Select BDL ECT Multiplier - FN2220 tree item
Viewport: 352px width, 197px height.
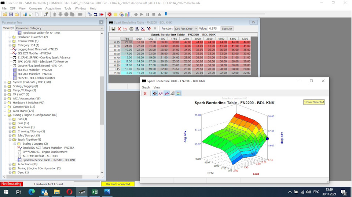tap(34, 70)
